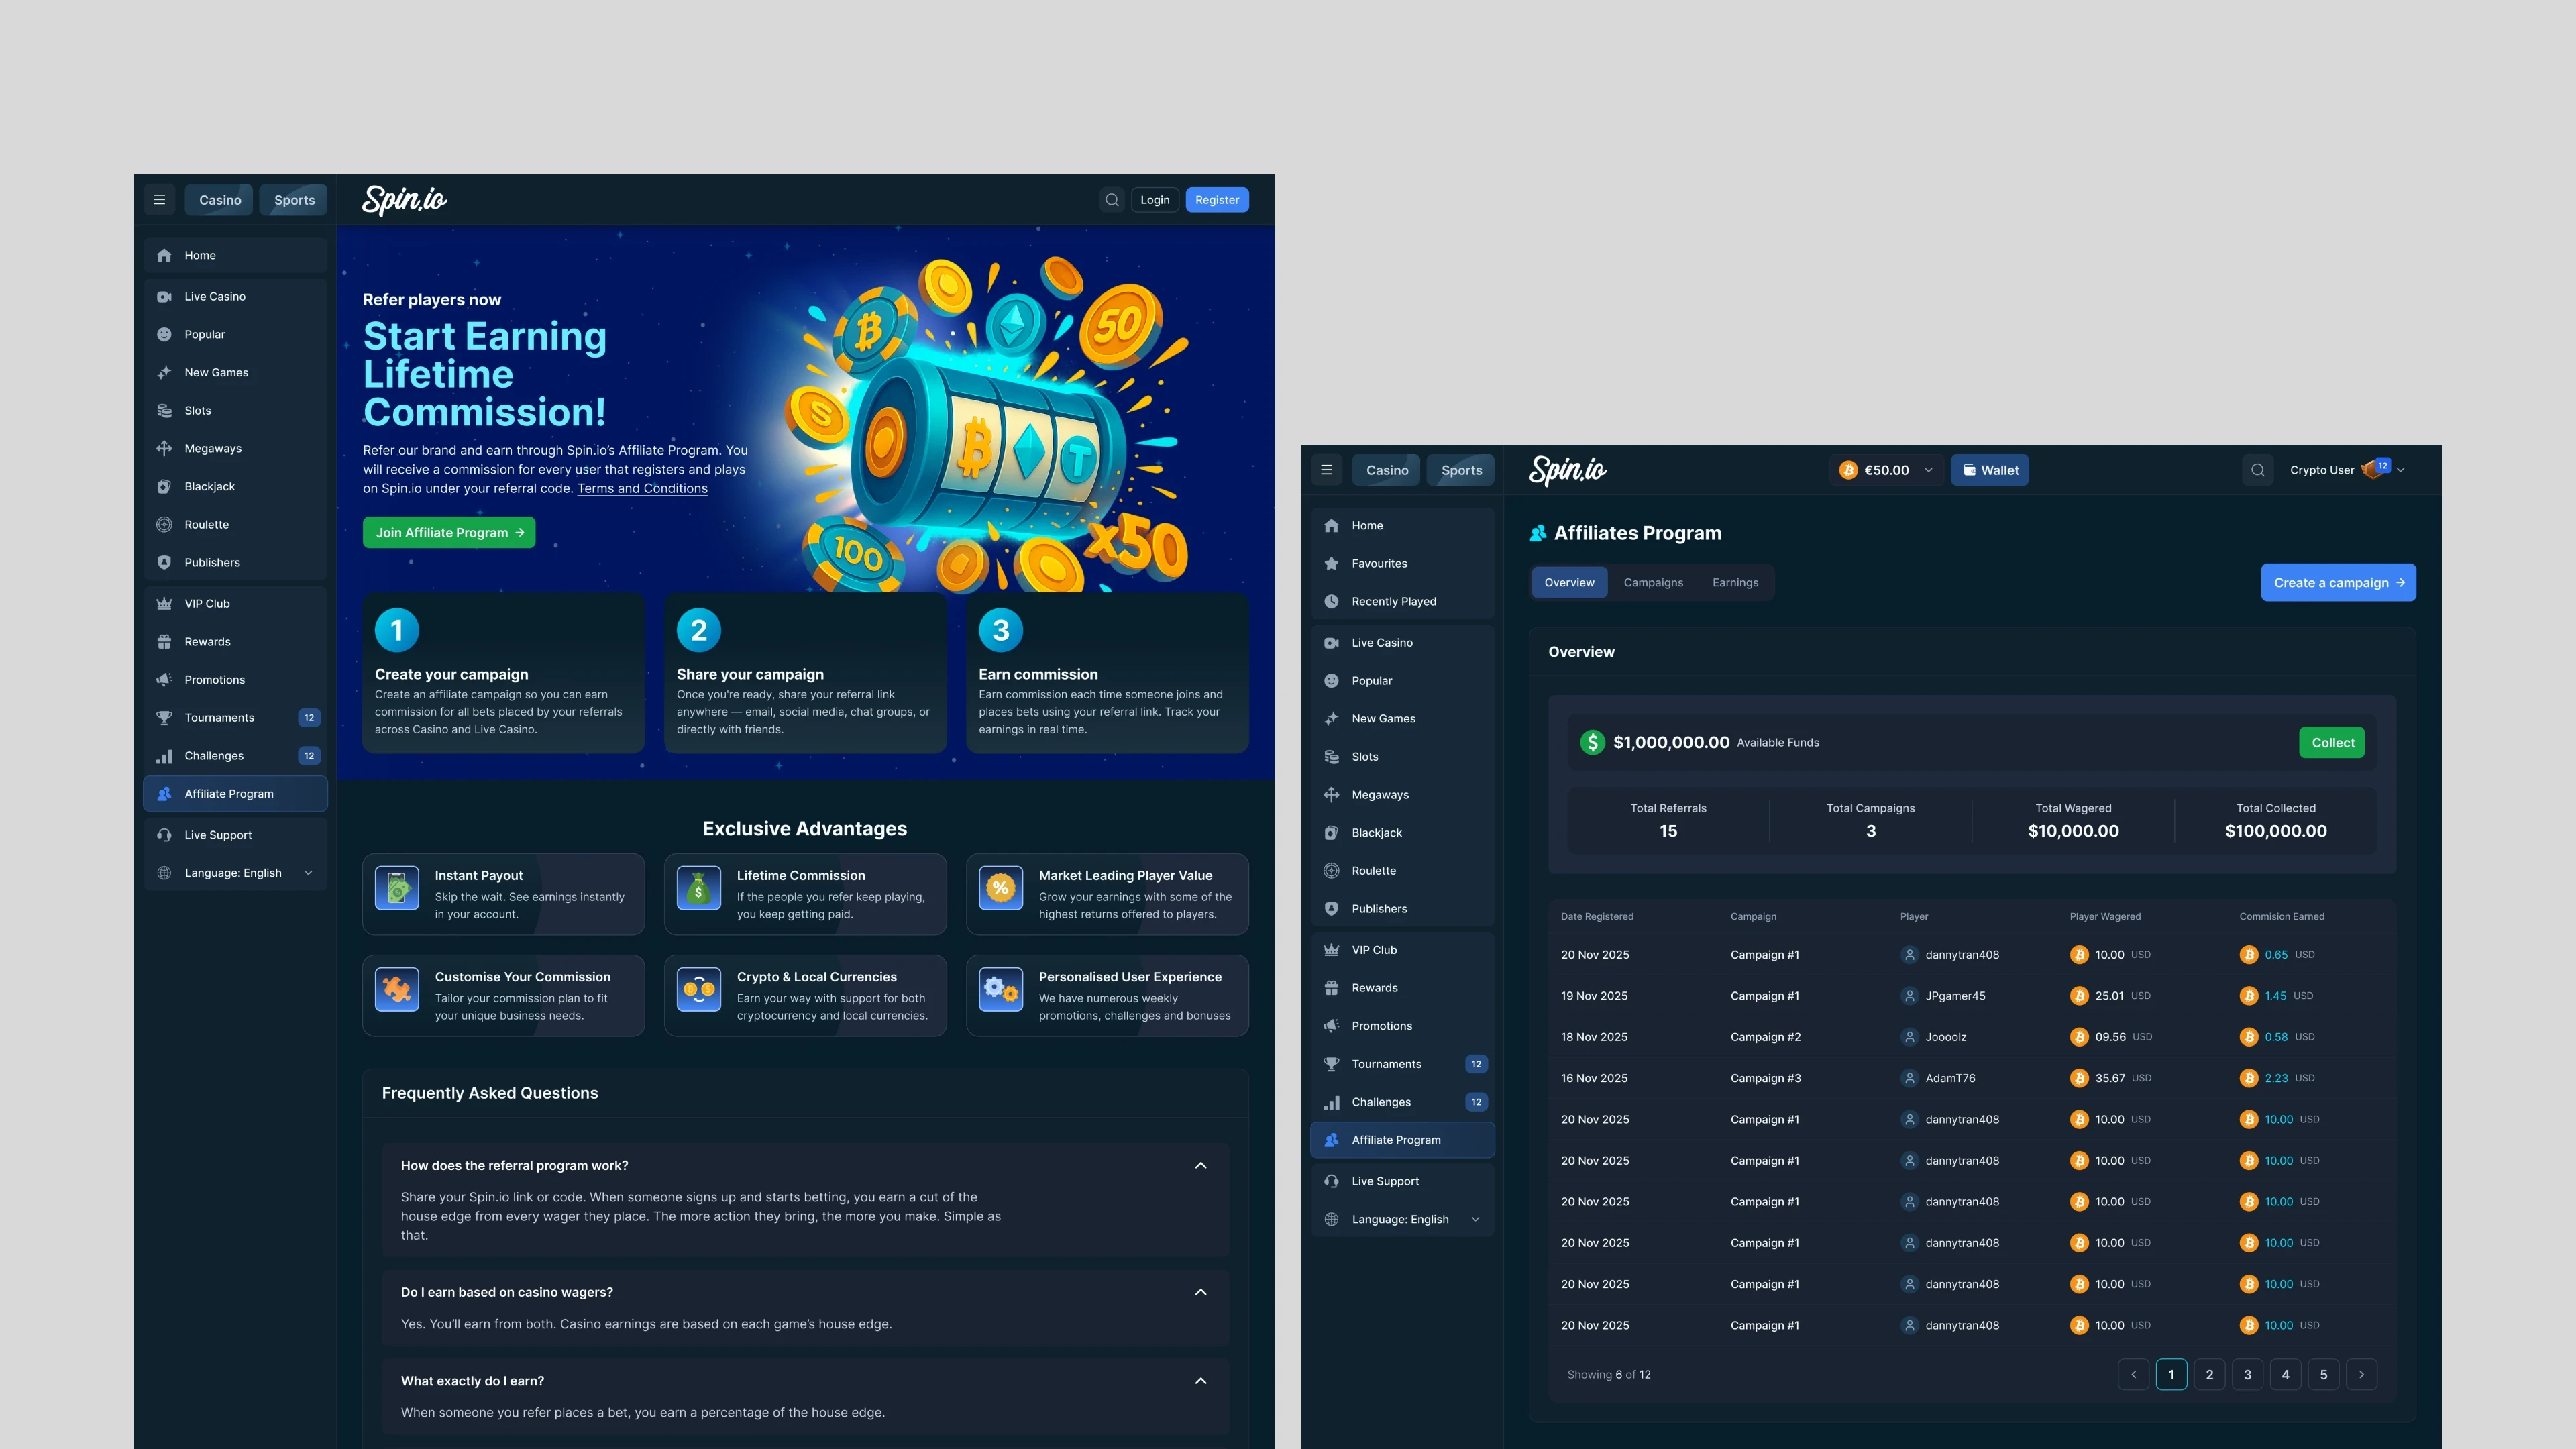
Task: Open hamburger menu in right dashboard window
Action: 1327,470
